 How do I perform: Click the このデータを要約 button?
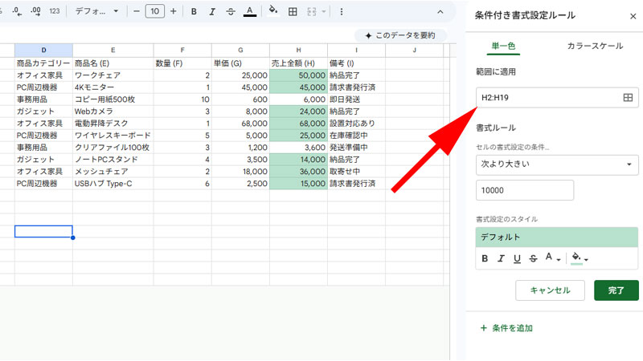pos(400,35)
